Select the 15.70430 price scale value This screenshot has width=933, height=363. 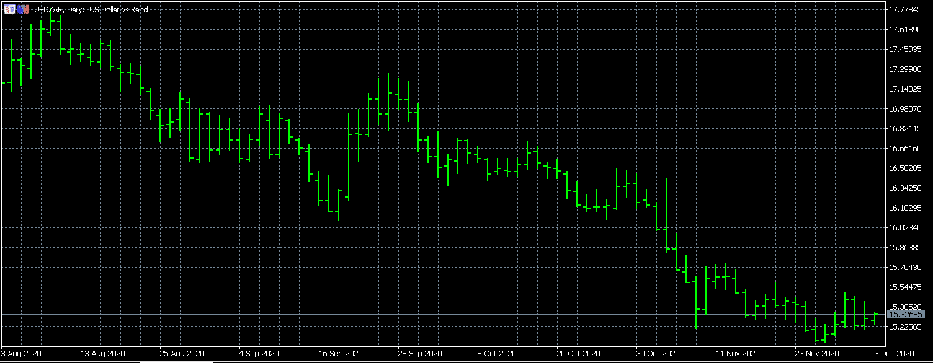tap(904, 267)
